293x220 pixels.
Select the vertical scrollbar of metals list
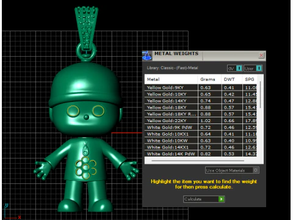click(260, 95)
